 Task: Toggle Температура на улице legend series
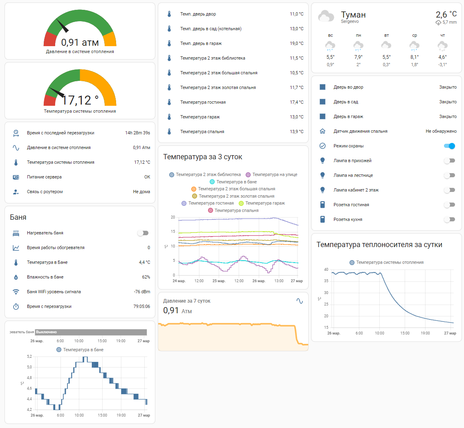[271, 175]
